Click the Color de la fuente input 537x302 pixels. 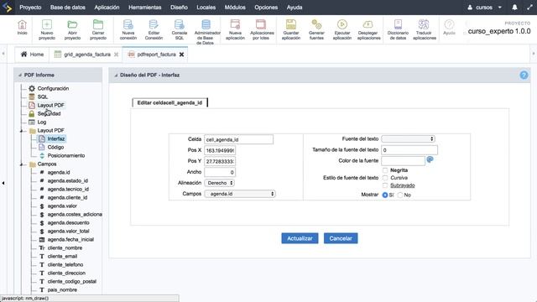tap(403, 160)
